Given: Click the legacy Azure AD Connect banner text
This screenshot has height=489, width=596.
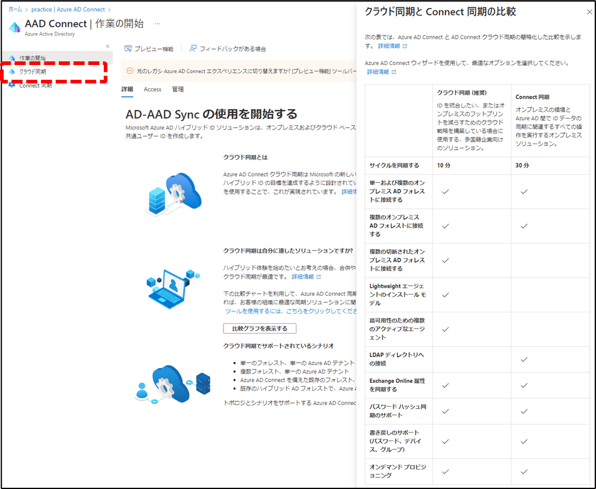Looking at the screenshot, I should click(x=246, y=71).
